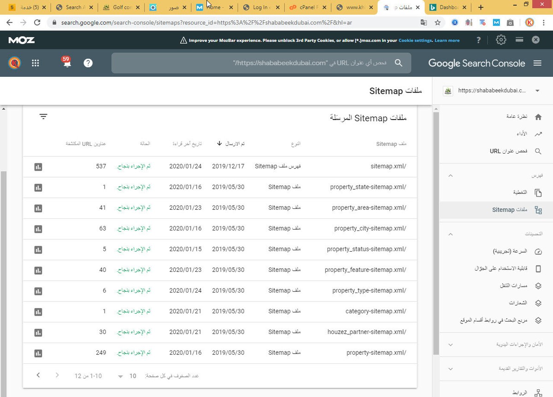Click the search magnifier icon

point(399,63)
